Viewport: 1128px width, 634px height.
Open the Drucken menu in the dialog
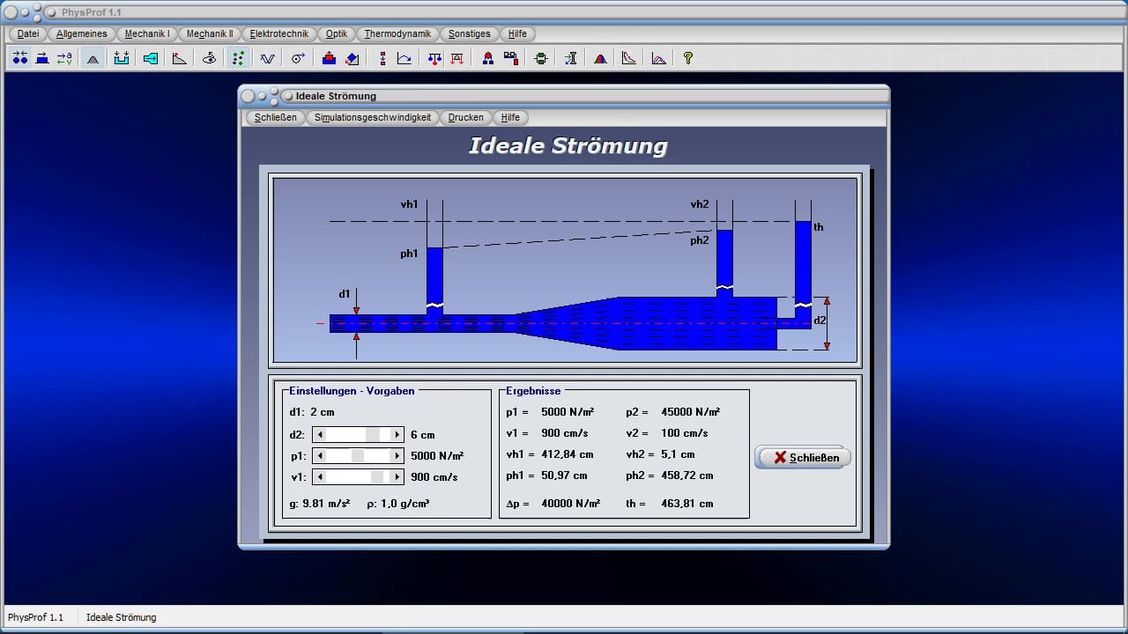[x=465, y=117]
